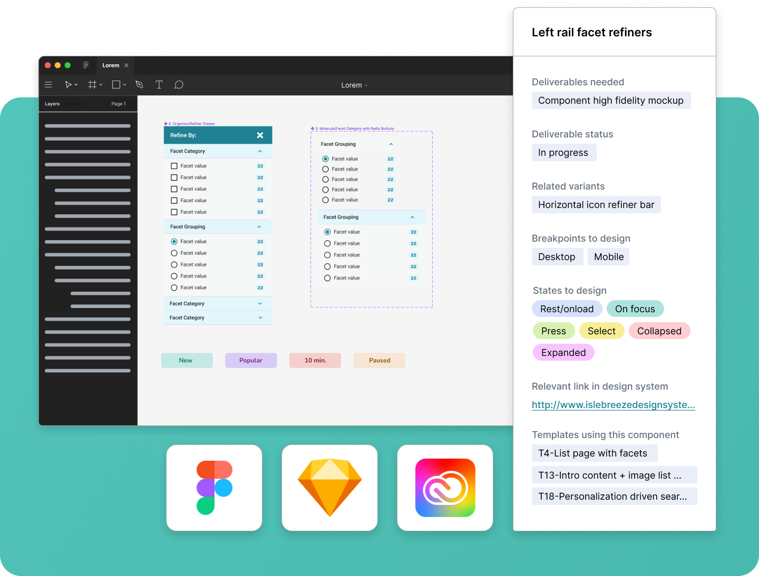Check the first Facet value checkbox
Image resolution: width=759 pixels, height=576 pixels.
174,165
